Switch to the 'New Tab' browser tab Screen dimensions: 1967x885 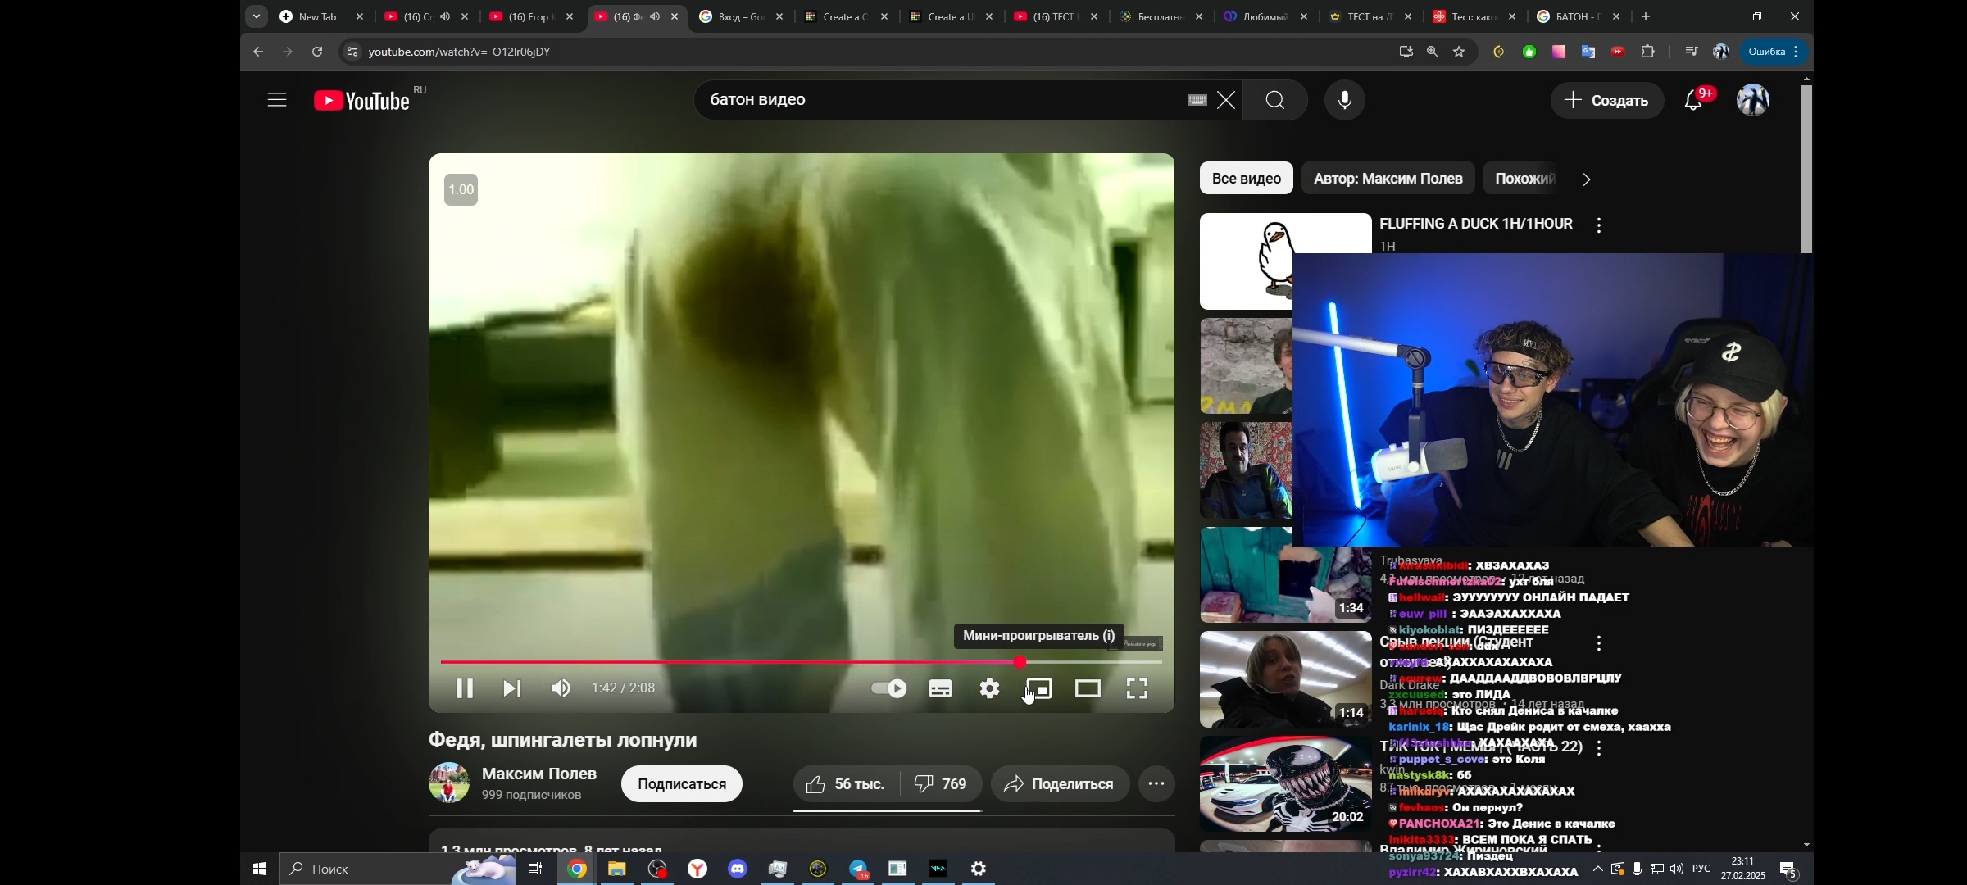pos(318,16)
